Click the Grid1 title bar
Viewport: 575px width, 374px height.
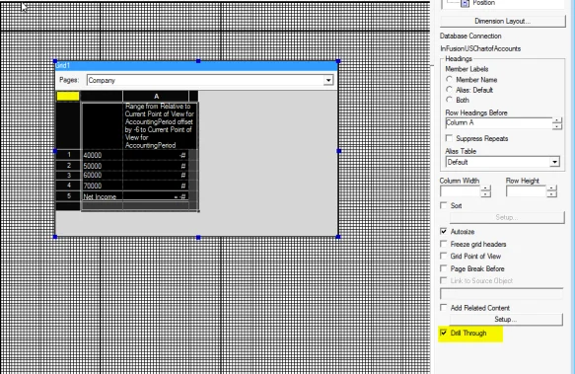point(196,66)
